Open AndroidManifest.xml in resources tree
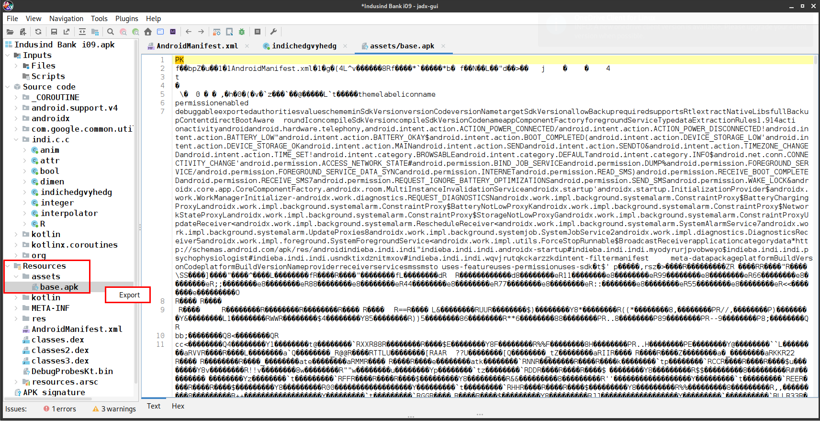Viewport: 820px width, 421px height. [77, 330]
